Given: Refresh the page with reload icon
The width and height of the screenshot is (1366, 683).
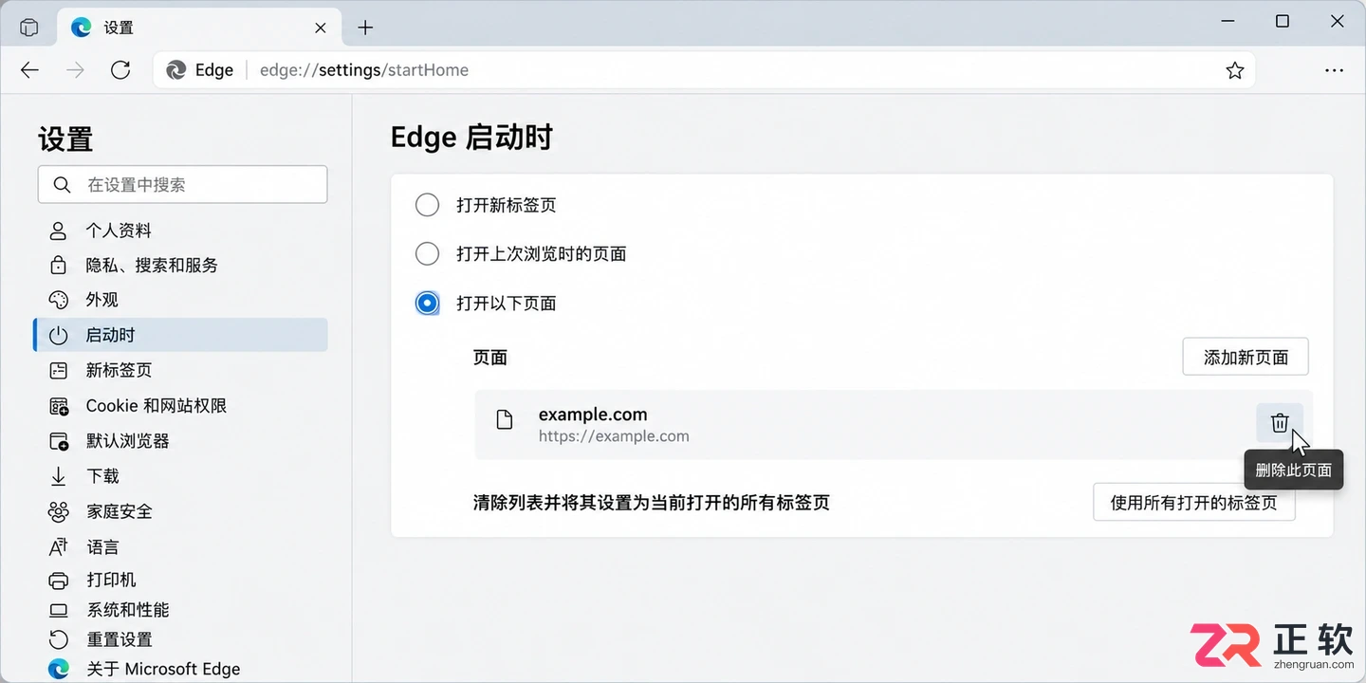Looking at the screenshot, I should pyautogui.click(x=120, y=70).
